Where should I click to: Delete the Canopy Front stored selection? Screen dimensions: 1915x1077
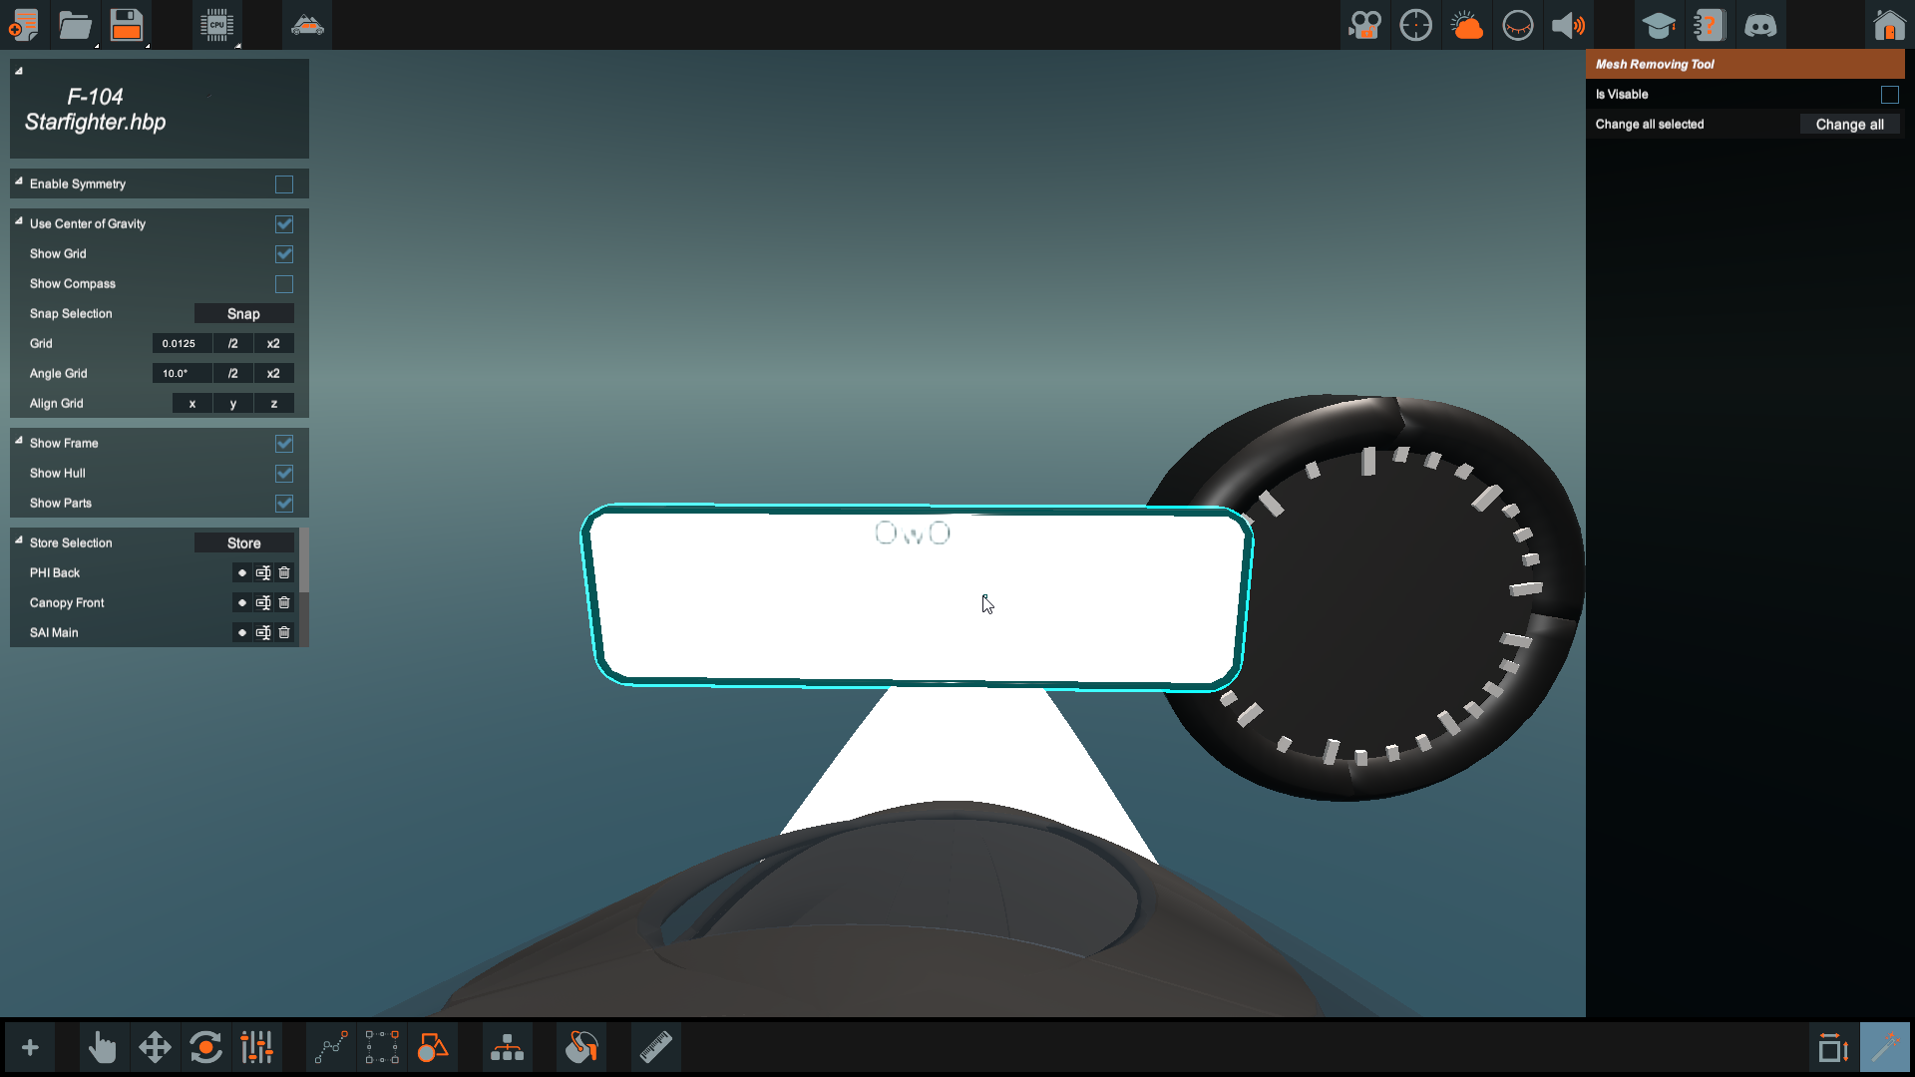[x=284, y=603]
